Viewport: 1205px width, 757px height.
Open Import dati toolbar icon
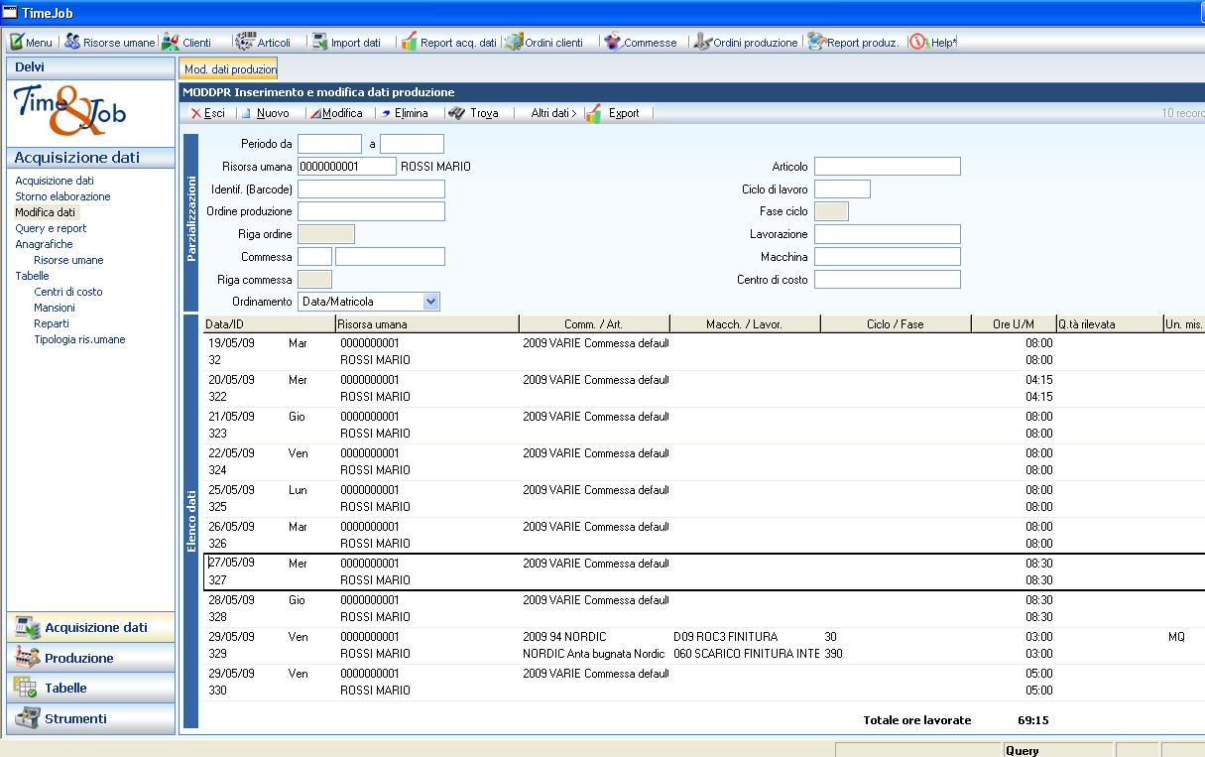(319, 43)
